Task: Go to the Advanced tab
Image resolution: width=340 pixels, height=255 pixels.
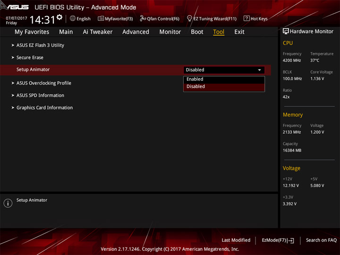Action: (x=136, y=32)
